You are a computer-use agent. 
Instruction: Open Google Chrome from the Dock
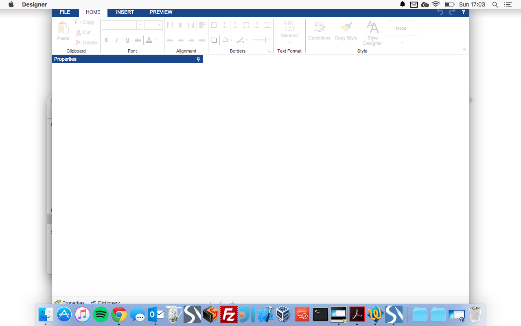119,315
